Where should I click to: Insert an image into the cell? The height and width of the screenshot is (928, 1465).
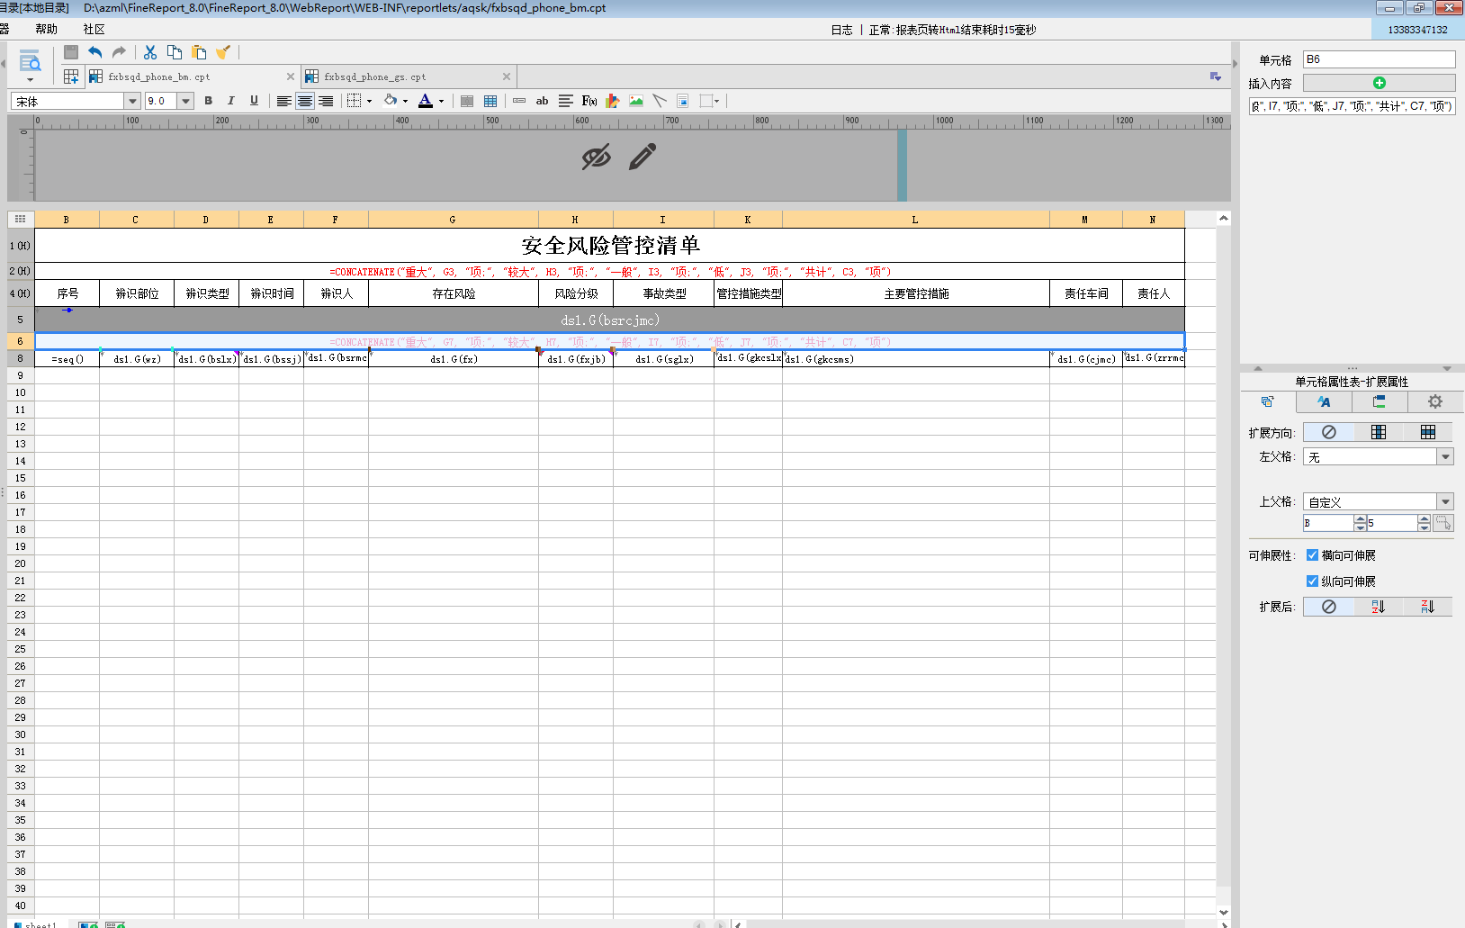[x=636, y=101]
